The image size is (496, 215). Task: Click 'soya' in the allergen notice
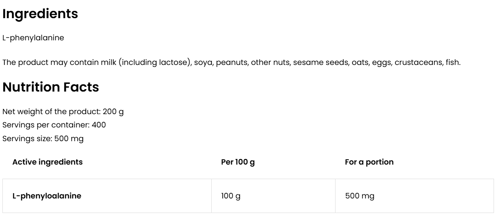[203, 63]
